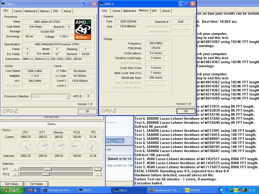Open the Cache tab in the left CPU-Z window
This screenshot has height=194, width=259.
[18, 11]
